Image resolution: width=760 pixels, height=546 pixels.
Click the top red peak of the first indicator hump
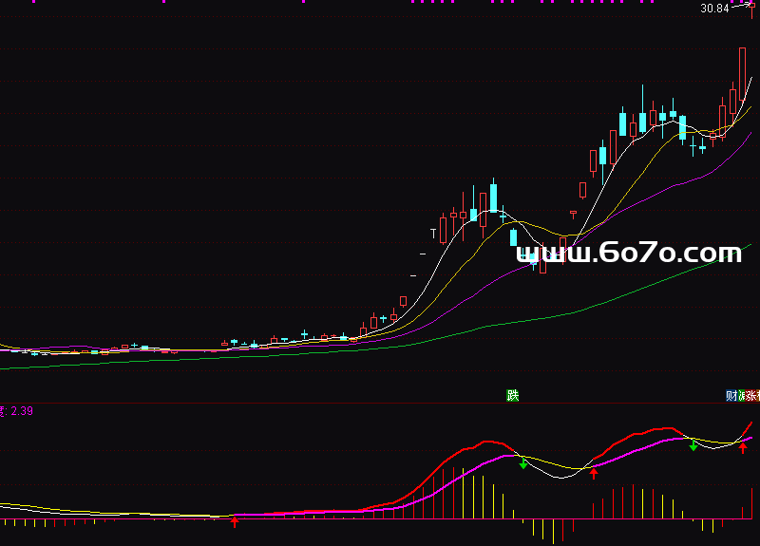(491, 441)
